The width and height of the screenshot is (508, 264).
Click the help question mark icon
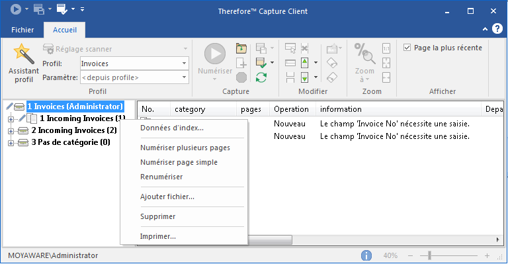click(497, 29)
